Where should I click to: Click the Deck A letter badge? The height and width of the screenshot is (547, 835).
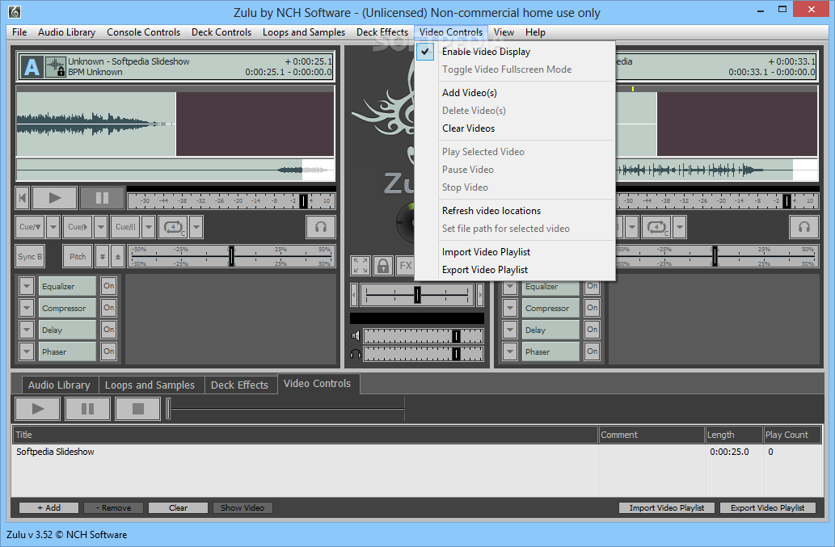pos(32,67)
